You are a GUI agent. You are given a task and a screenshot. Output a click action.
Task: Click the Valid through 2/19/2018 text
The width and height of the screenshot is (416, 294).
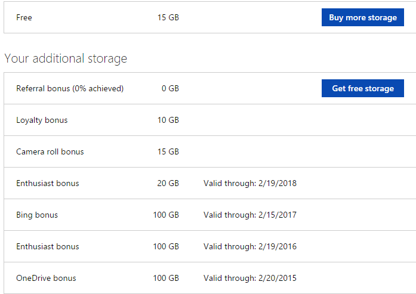coord(249,183)
